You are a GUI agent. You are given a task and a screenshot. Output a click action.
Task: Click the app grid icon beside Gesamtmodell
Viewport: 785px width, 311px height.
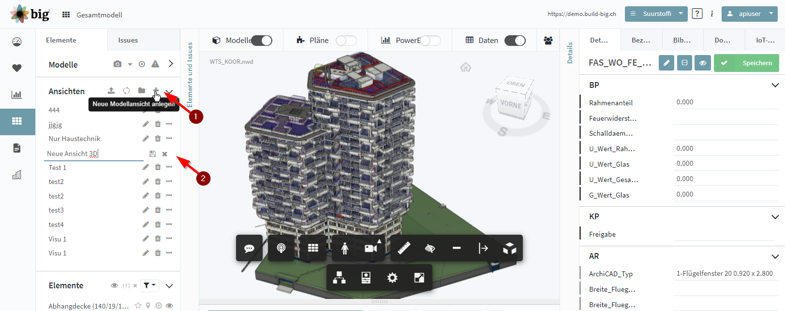pyautogui.click(x=66, y=14)
